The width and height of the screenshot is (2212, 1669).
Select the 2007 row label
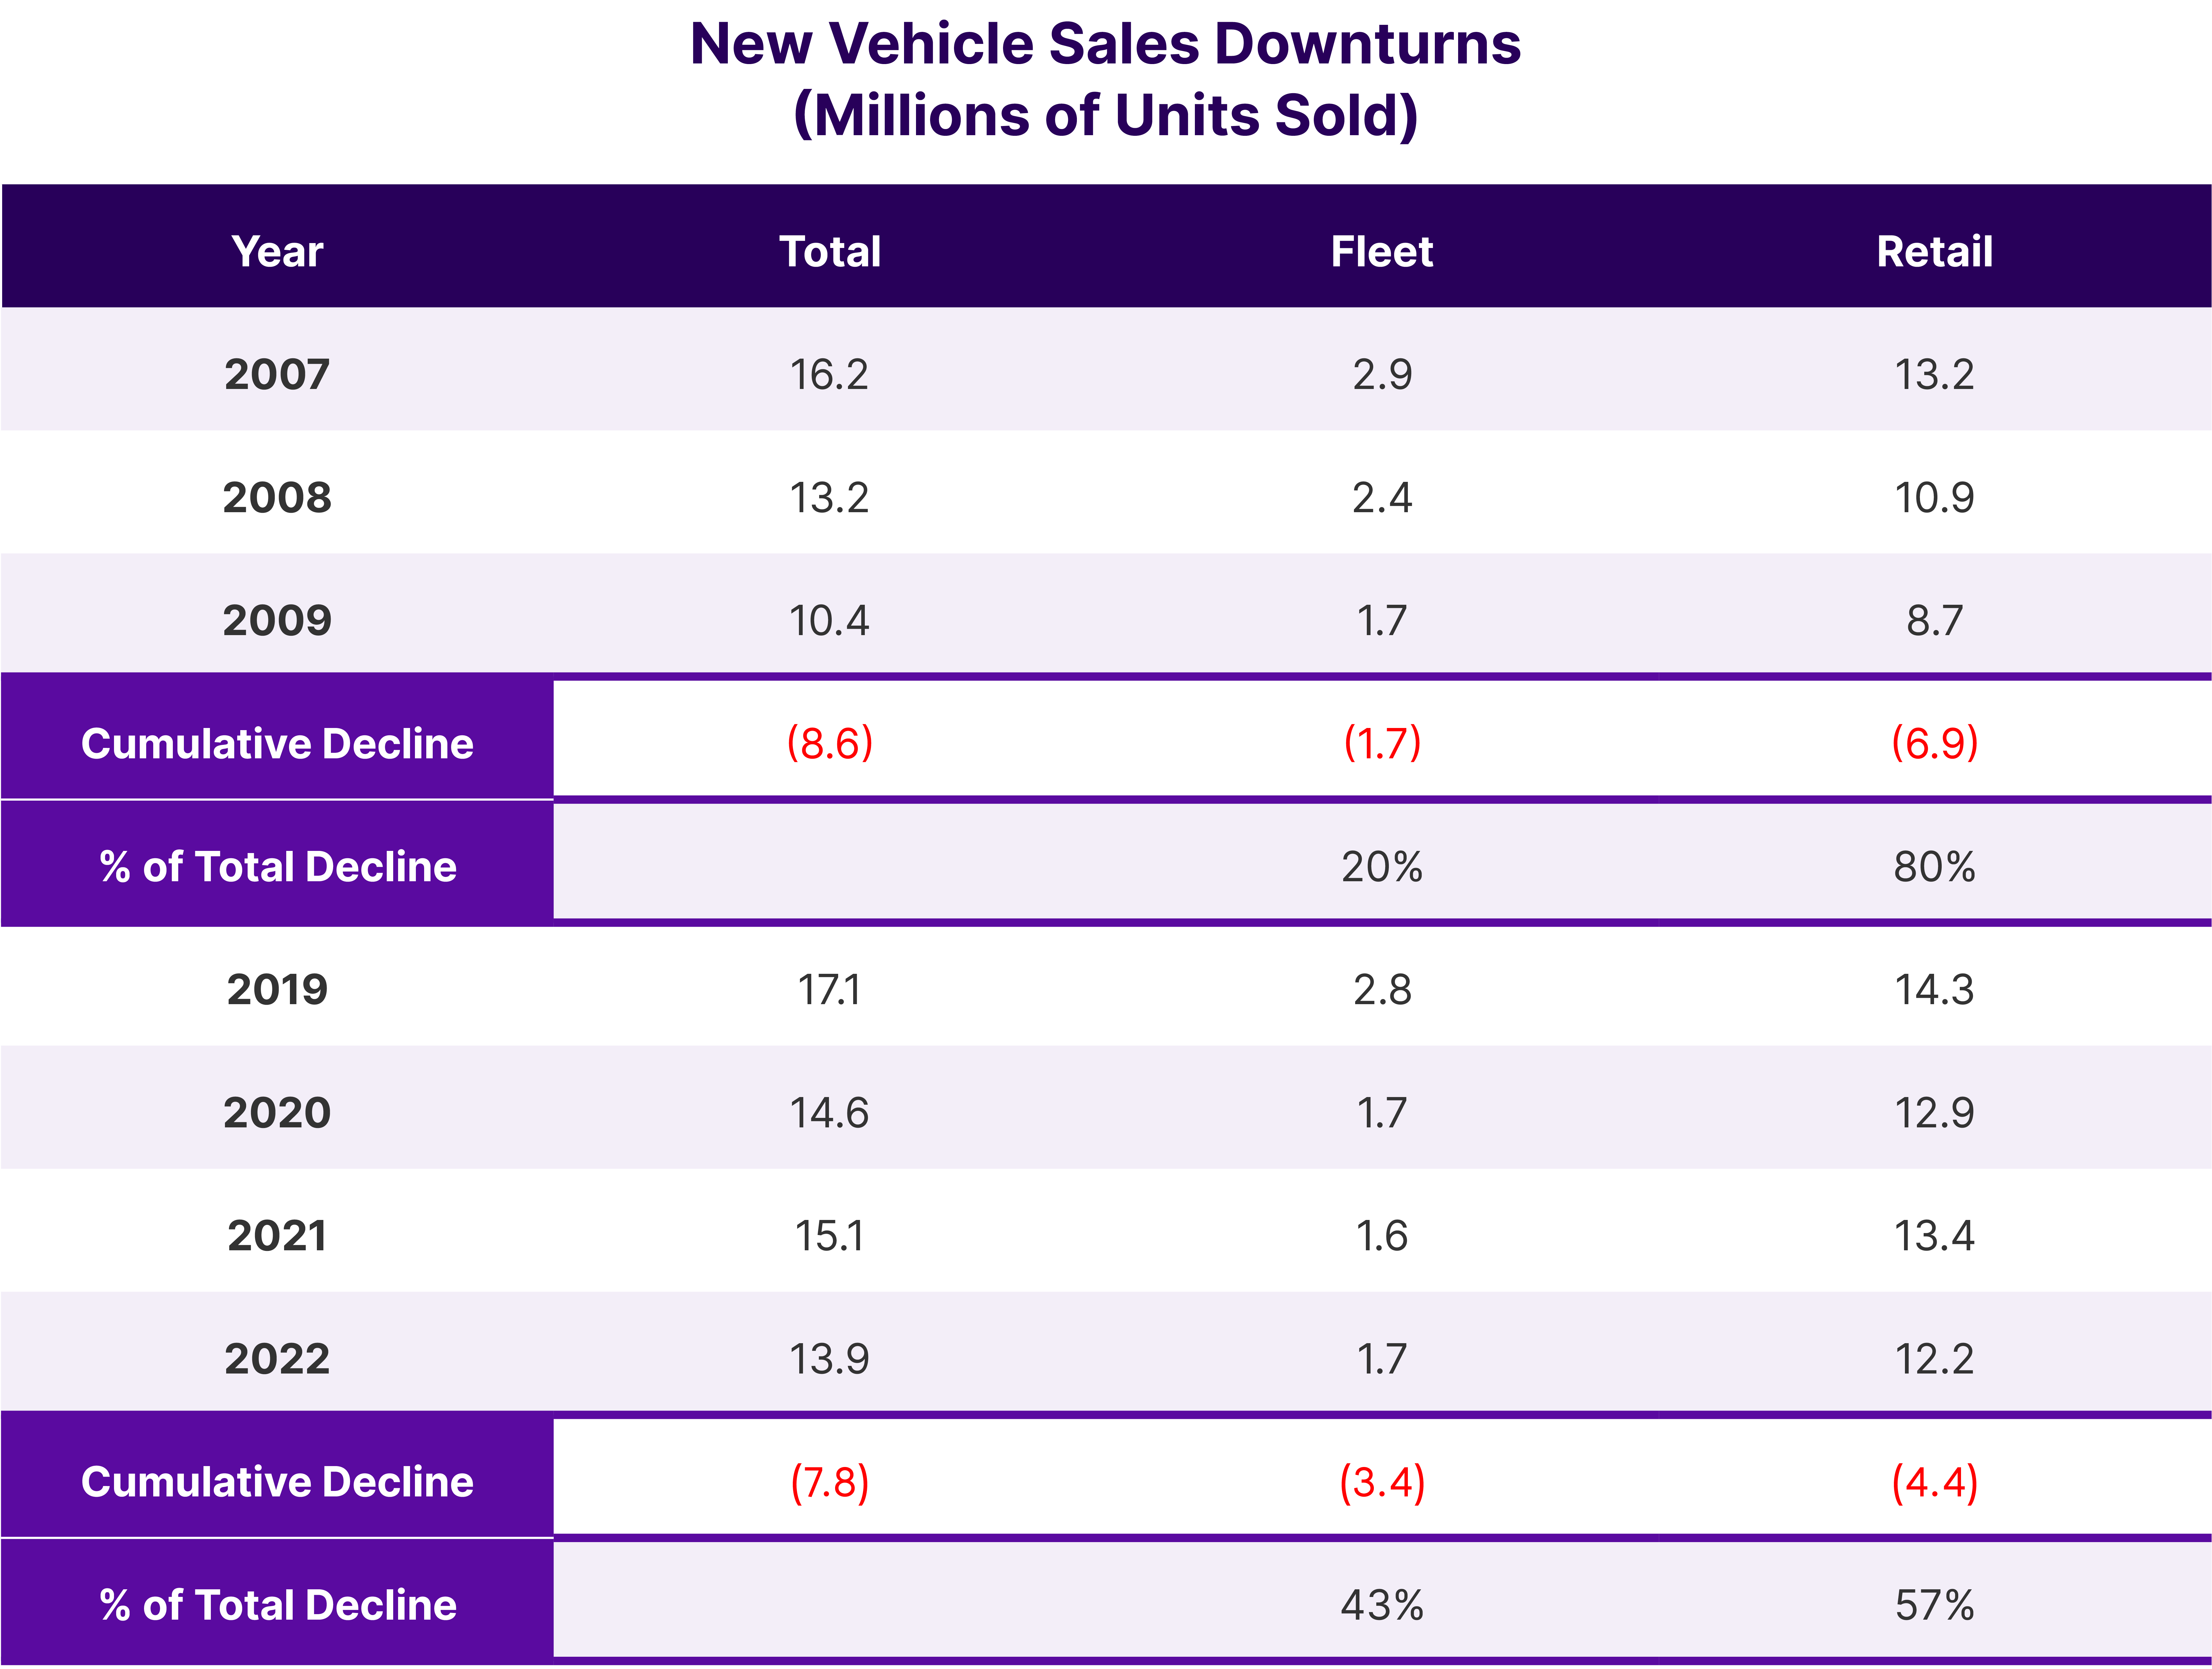coord(277,374)
